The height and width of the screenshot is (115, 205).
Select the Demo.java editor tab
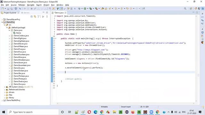tap(59, 13)
